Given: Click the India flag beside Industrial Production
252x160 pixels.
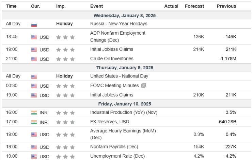Looking at the screenshot, I should coord(34,113).
